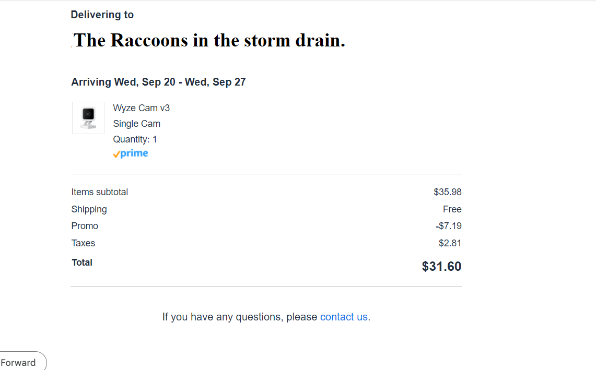This screenshot has height=370, width=596.
Task: Click the $31.60 order total
Action: pyautogui.click(x=441, y=267)
